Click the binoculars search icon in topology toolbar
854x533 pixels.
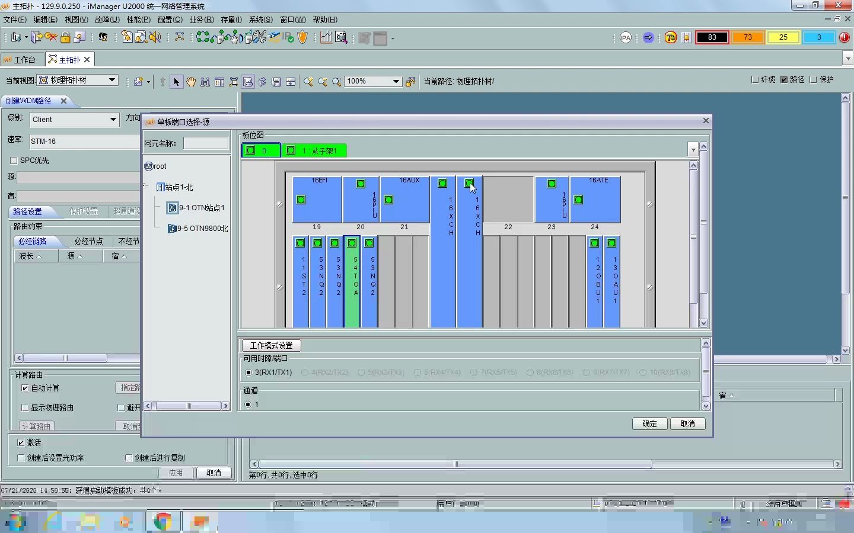click(x=205, y=82)
